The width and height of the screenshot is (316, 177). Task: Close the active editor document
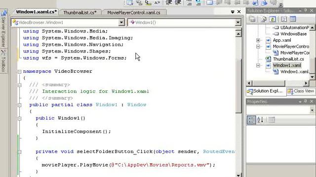pos(239,12)
